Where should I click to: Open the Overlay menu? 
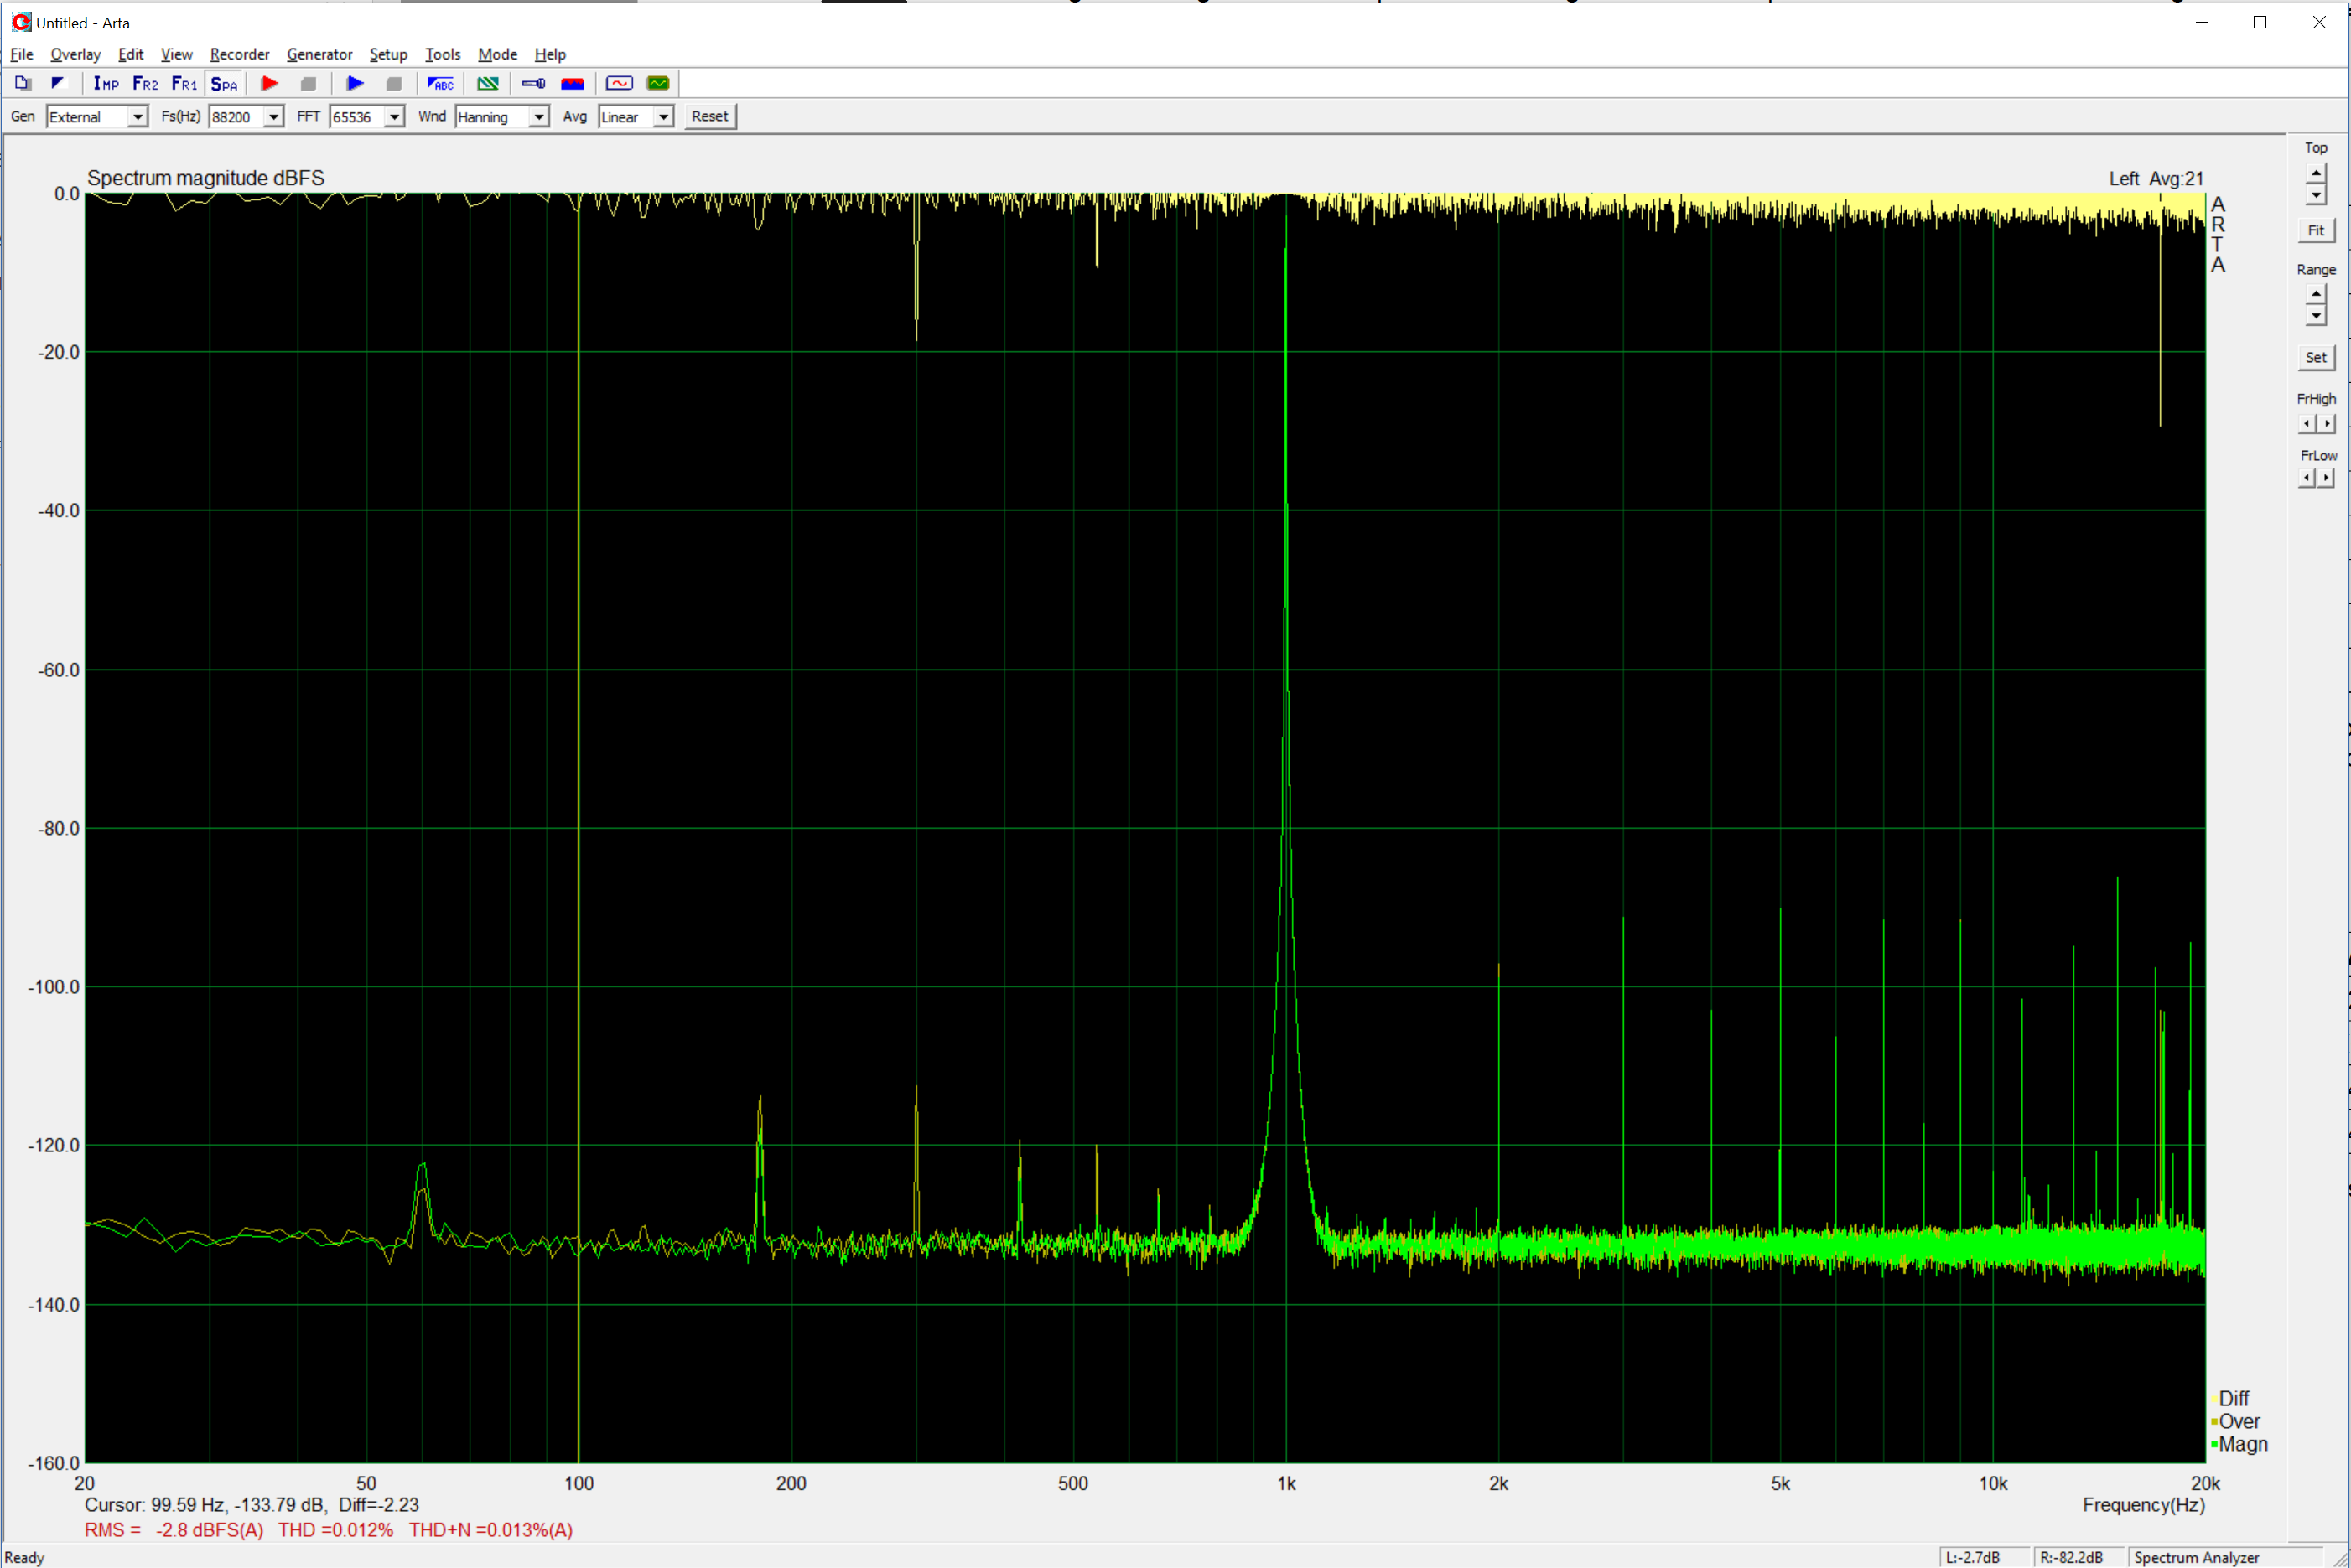[x=75, y=54]
